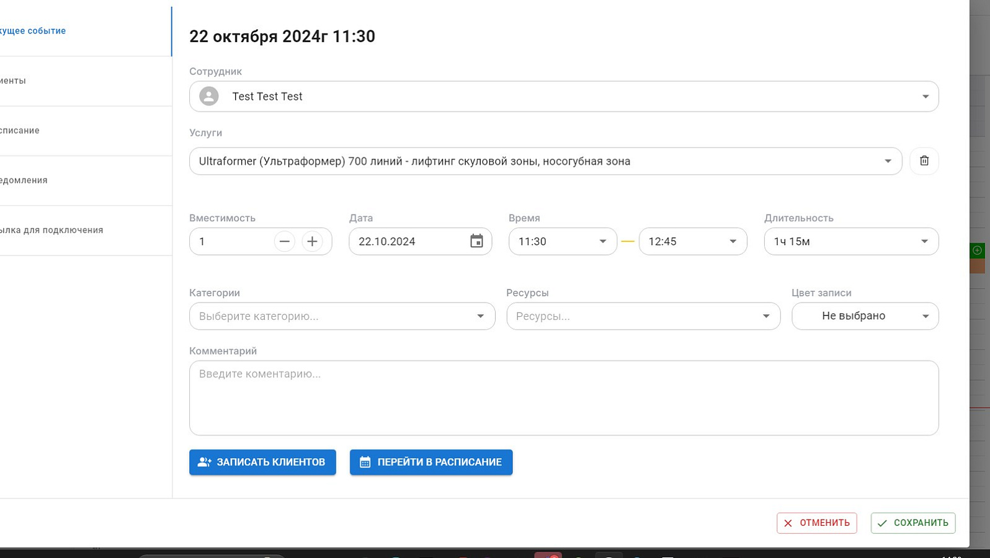Decrease capacity with the minus button
The height and width of the screenshot is (558, 990).
(285, 241)
